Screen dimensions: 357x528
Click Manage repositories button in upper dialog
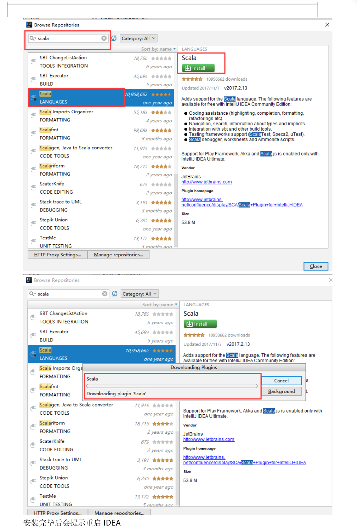[x=118, y=254]
